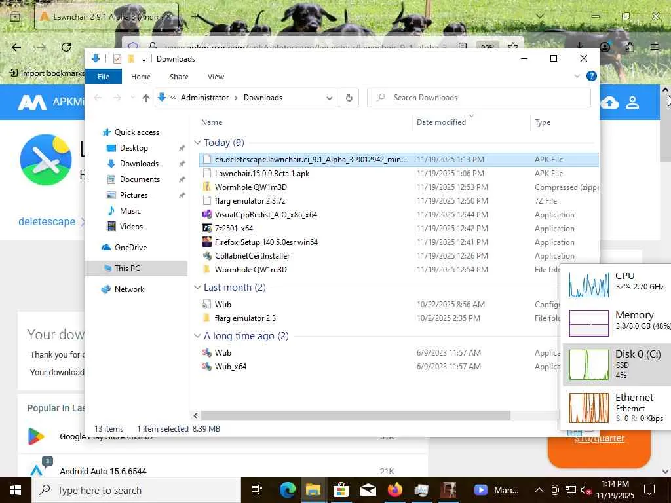Open browser downloads arrow icon

click(x=579, y=46)
